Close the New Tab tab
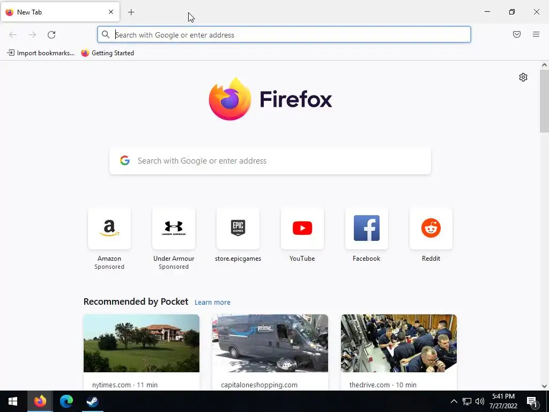Image resolution: width=549 pixels, height=412 pixels. click(x=111, y=12)
